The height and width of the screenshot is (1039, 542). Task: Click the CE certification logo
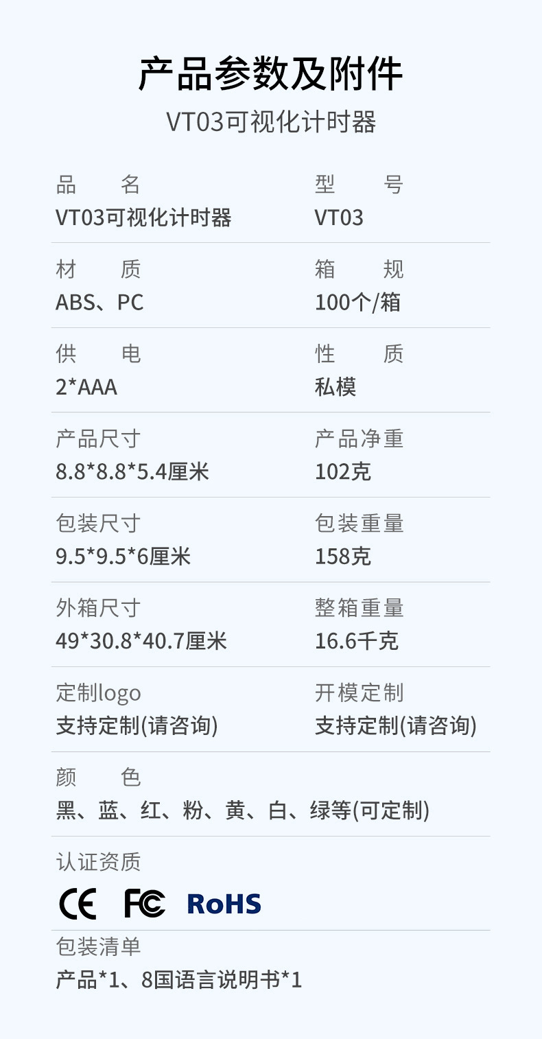click(x=78, y=903)
